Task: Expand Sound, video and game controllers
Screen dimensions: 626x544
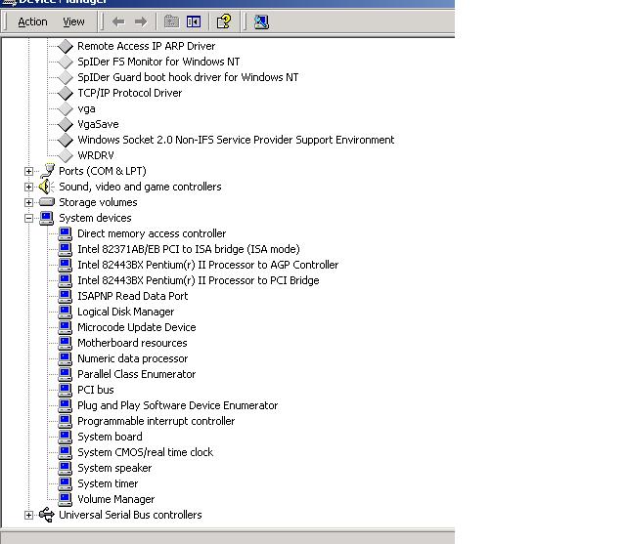Action: (x=28, y=187)
